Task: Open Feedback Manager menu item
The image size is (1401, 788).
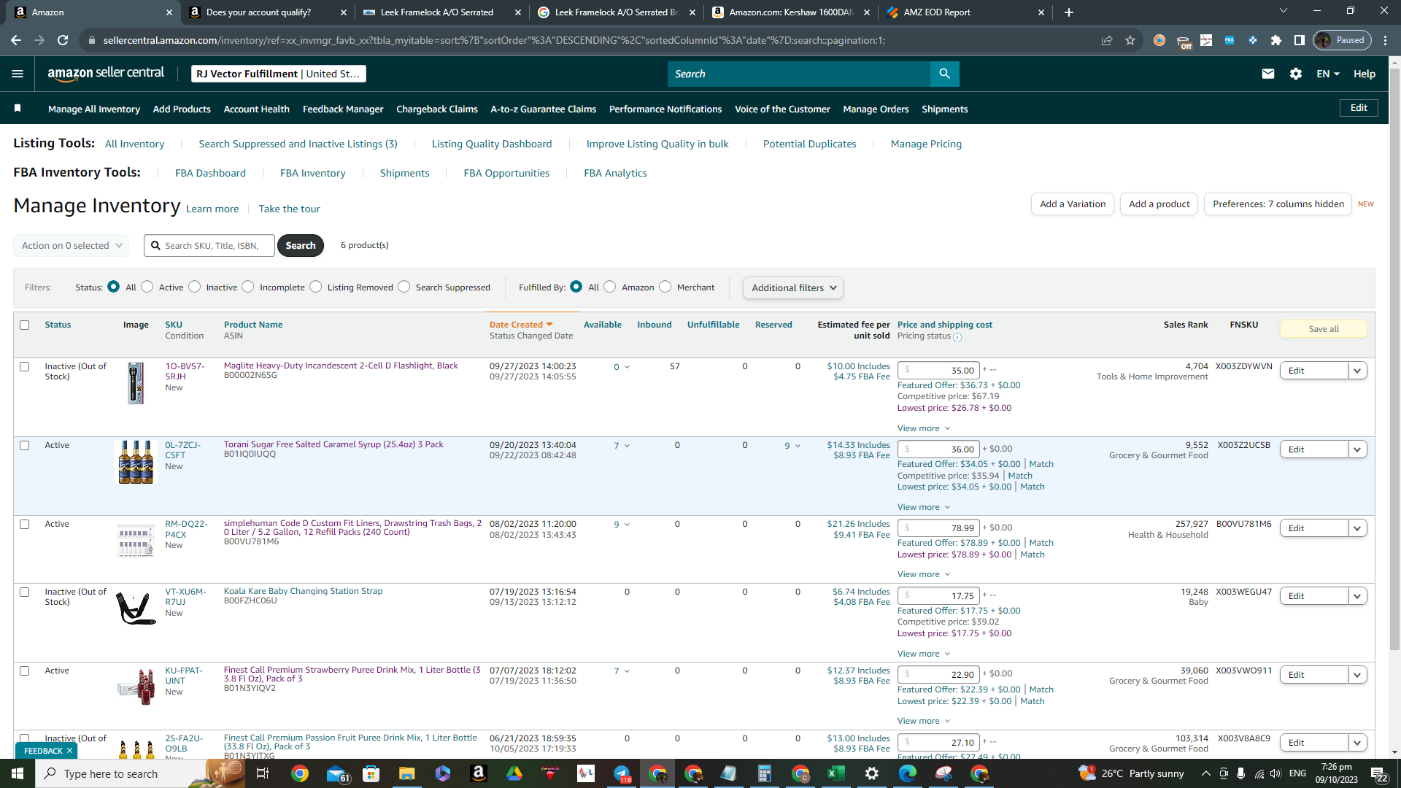Action: pos(343,109)
